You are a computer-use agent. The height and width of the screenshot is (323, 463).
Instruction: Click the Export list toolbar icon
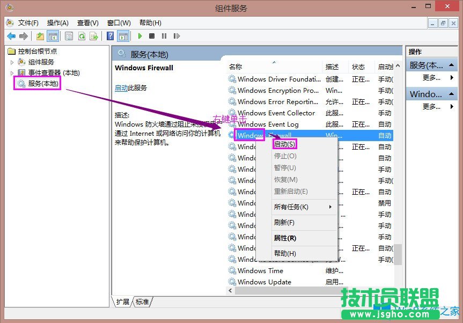click(95, 36)
